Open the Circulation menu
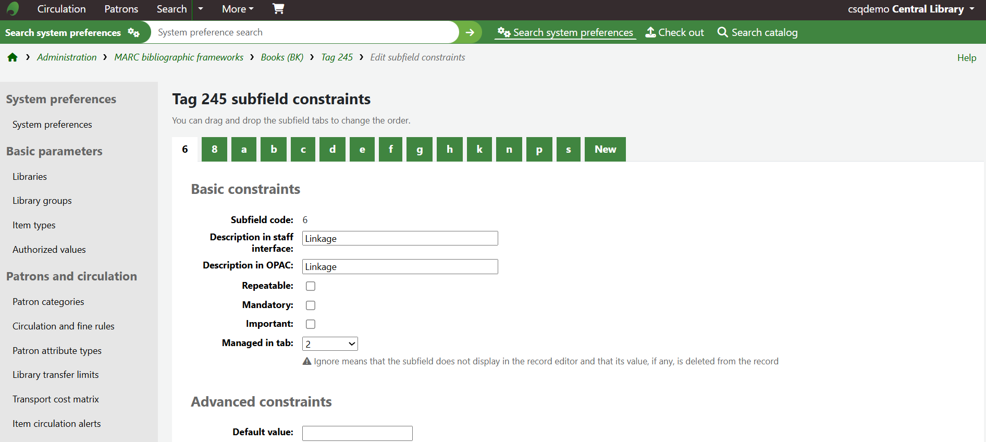The image size is (986, 442). 61,9
